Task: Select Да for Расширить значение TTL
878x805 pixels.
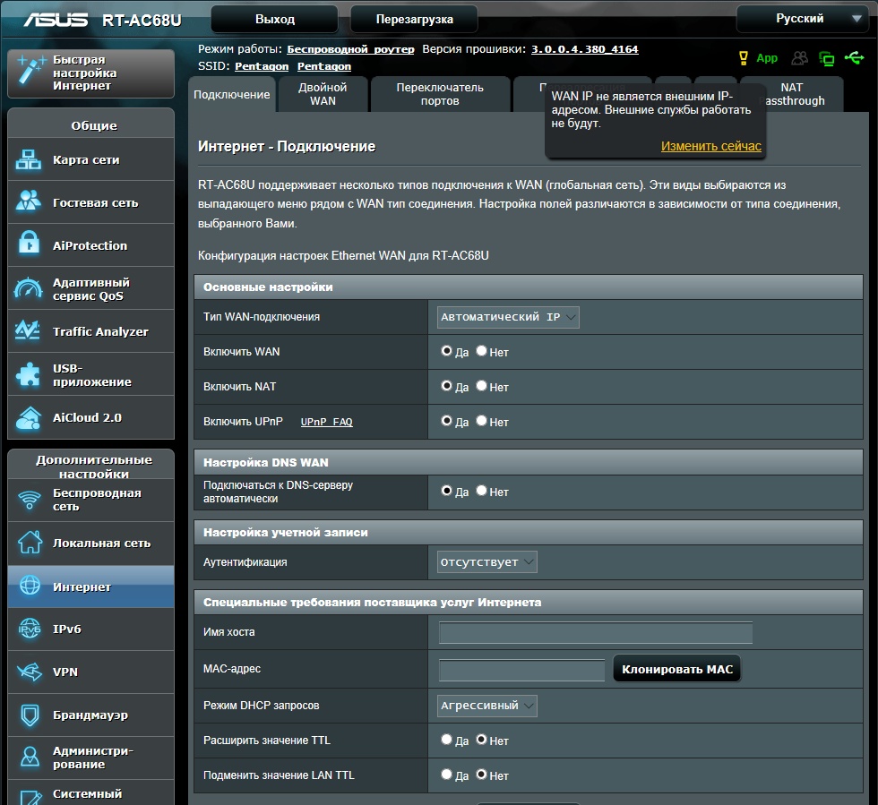Action: pyautogui.click(x=446, y=740)
